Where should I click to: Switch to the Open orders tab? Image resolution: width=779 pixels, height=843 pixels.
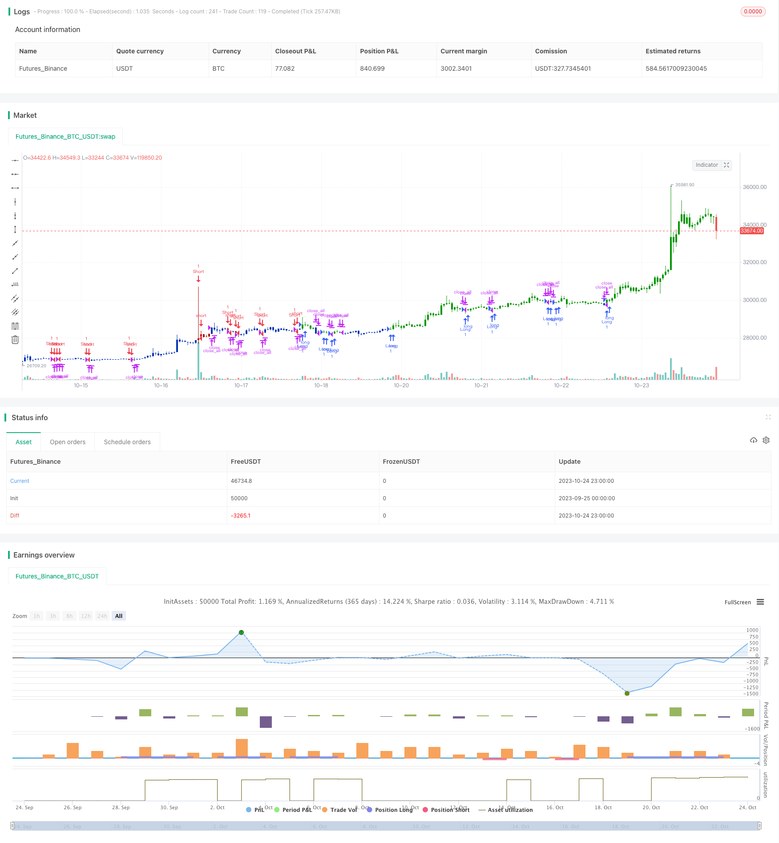(x=68, y=442)
